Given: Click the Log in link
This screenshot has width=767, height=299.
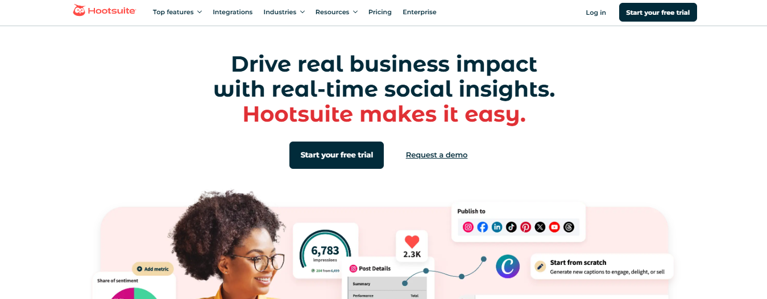Looking at the screenshot, I should tap(596, 13).
